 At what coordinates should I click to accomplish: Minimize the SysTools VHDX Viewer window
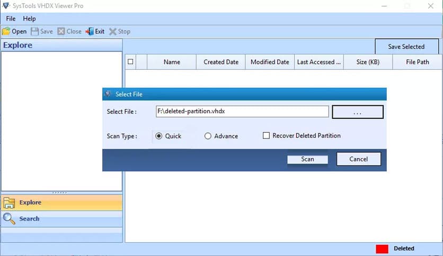point(384,6)
